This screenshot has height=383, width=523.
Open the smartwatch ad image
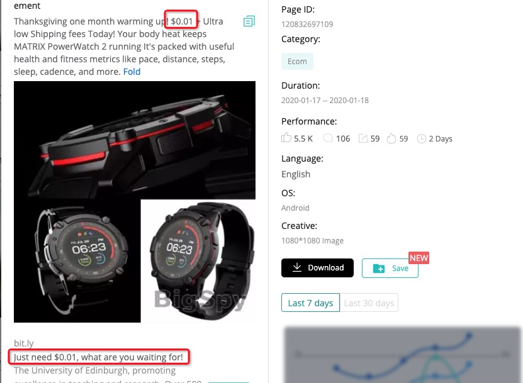tap(135, 202)
